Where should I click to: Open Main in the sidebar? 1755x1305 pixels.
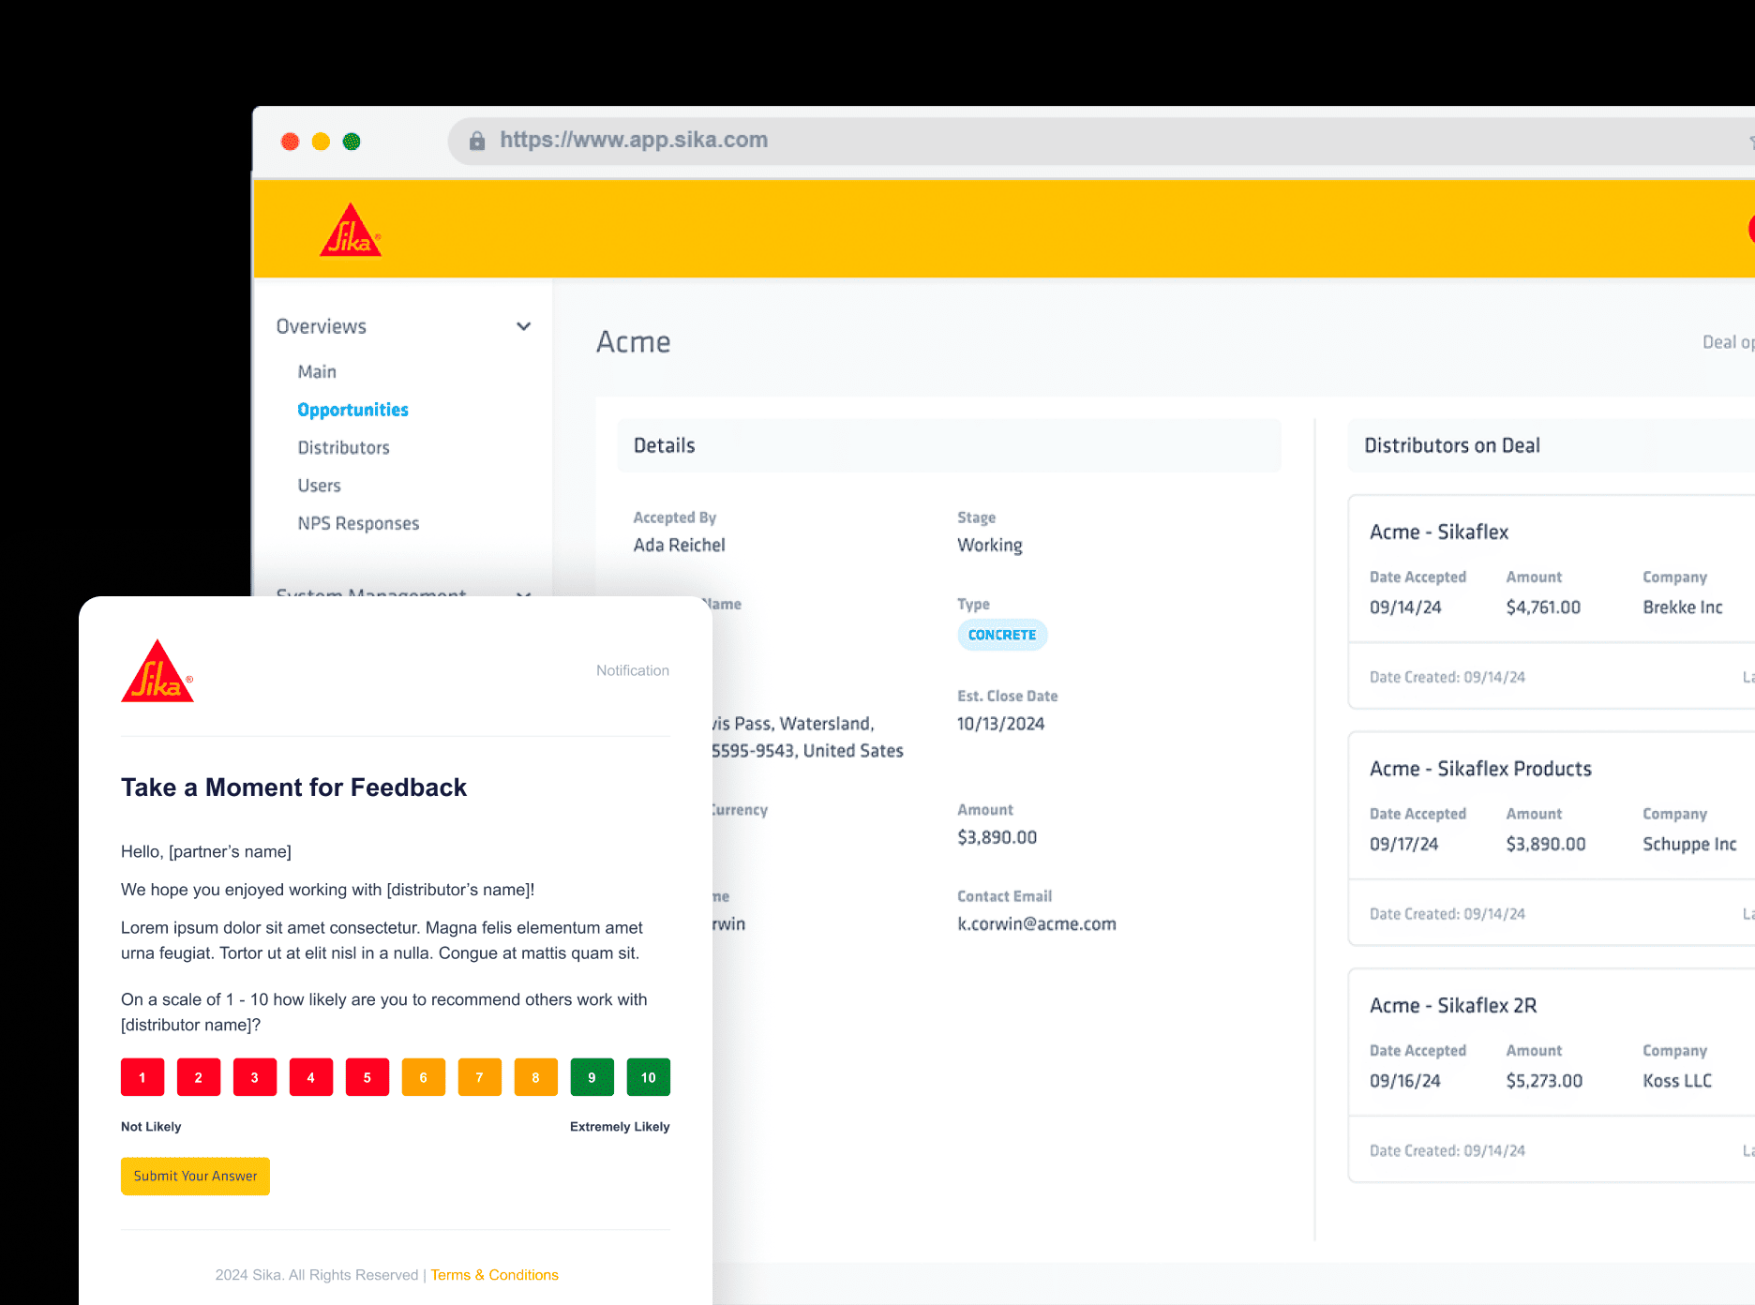tap(317, 371)
